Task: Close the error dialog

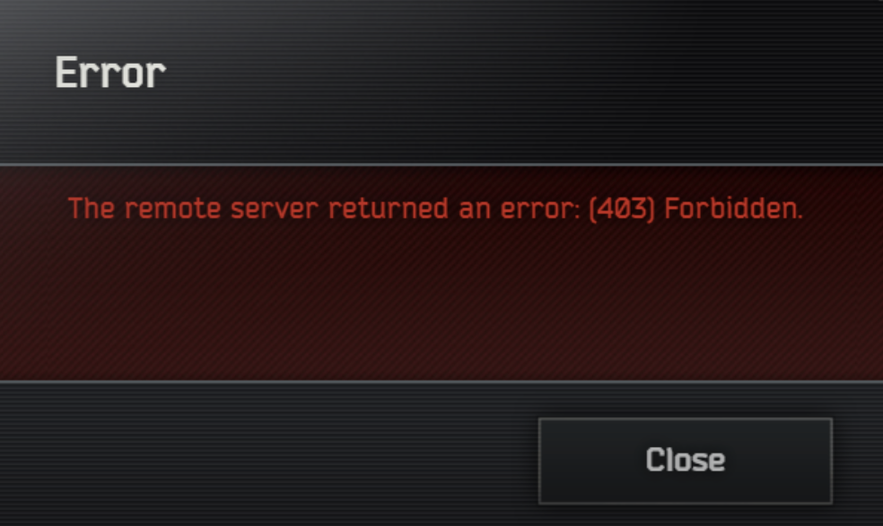Action: tap(686, 460)
